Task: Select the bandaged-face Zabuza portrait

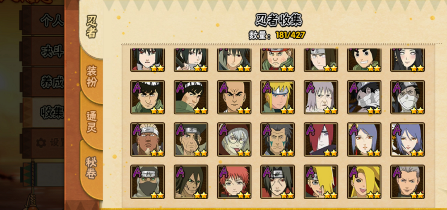Action: click(364, 97)
